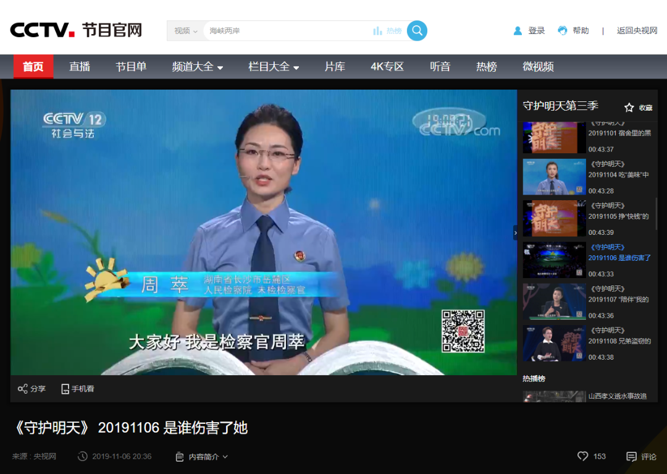Click the heart like icon
Screen dimensions: 667x474
pos(582,456)
